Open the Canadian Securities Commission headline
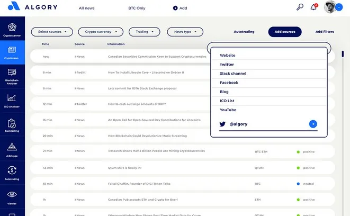 pos(157,57)
